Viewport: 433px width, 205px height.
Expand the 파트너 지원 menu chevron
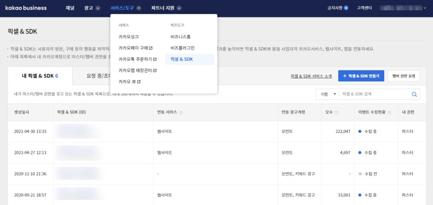[x=179, y=8]
